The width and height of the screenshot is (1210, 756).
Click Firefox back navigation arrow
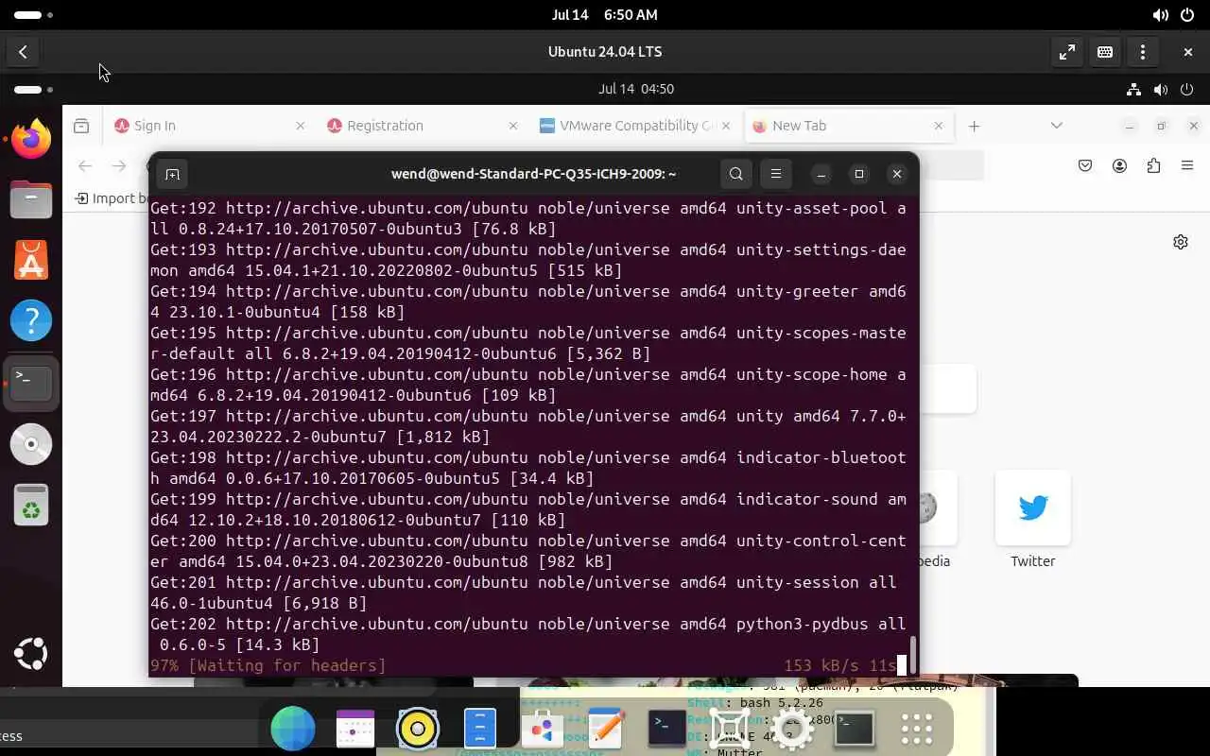tap(85, 166)
